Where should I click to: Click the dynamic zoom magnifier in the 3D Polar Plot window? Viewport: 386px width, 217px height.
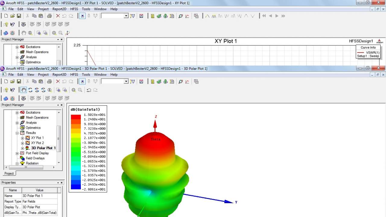point(50,90)
